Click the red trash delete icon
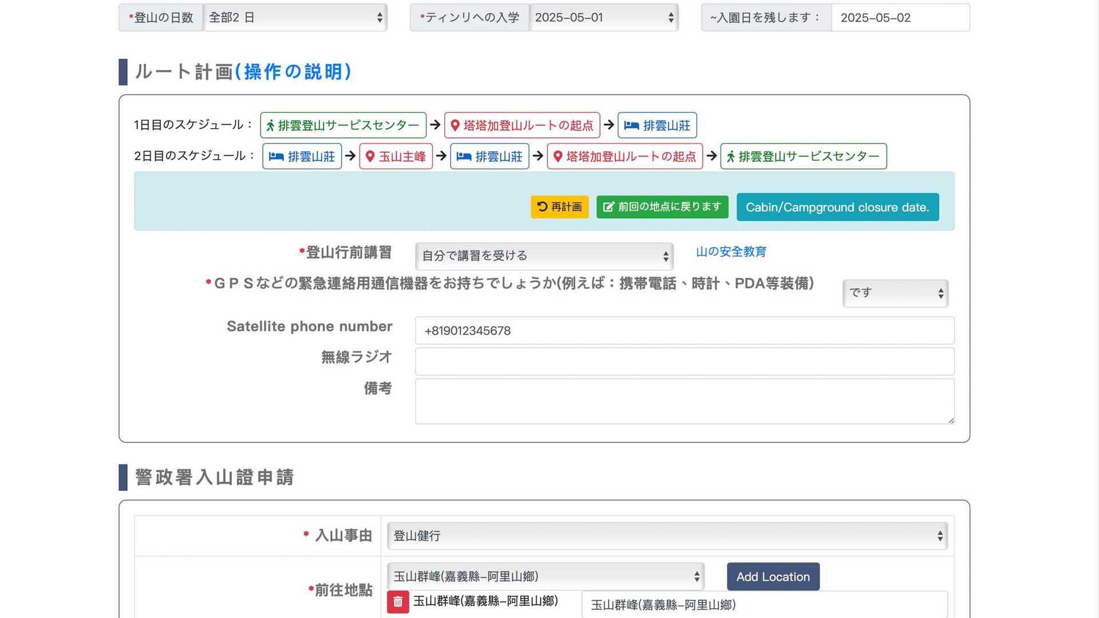 (398, 602)
